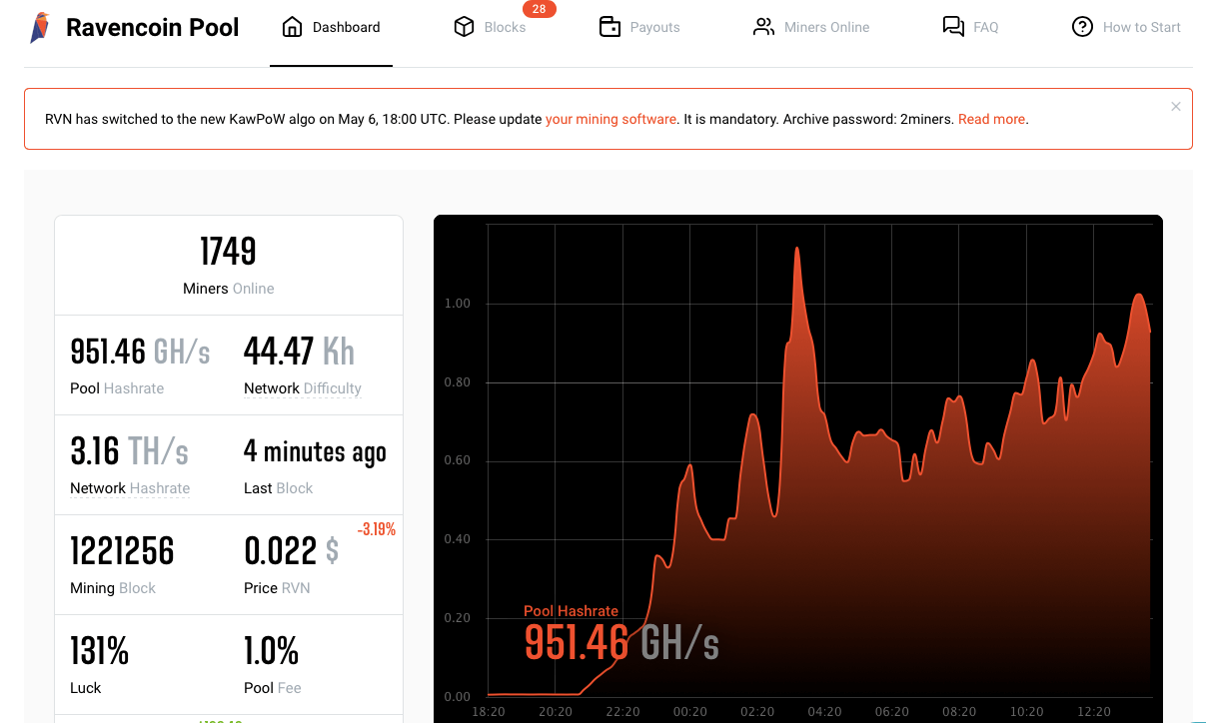Screen dimensions: 1206x723
Task: Open the 'Read more' link
Action: [991, 119]
